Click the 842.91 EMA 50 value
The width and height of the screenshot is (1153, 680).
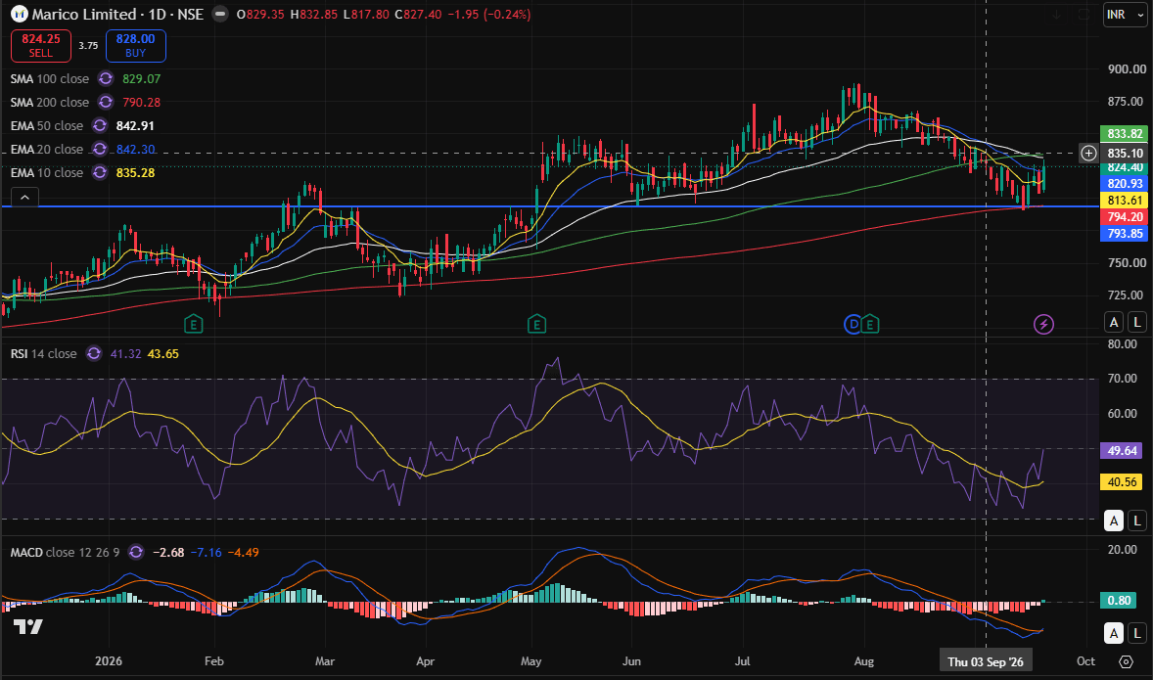135,125
